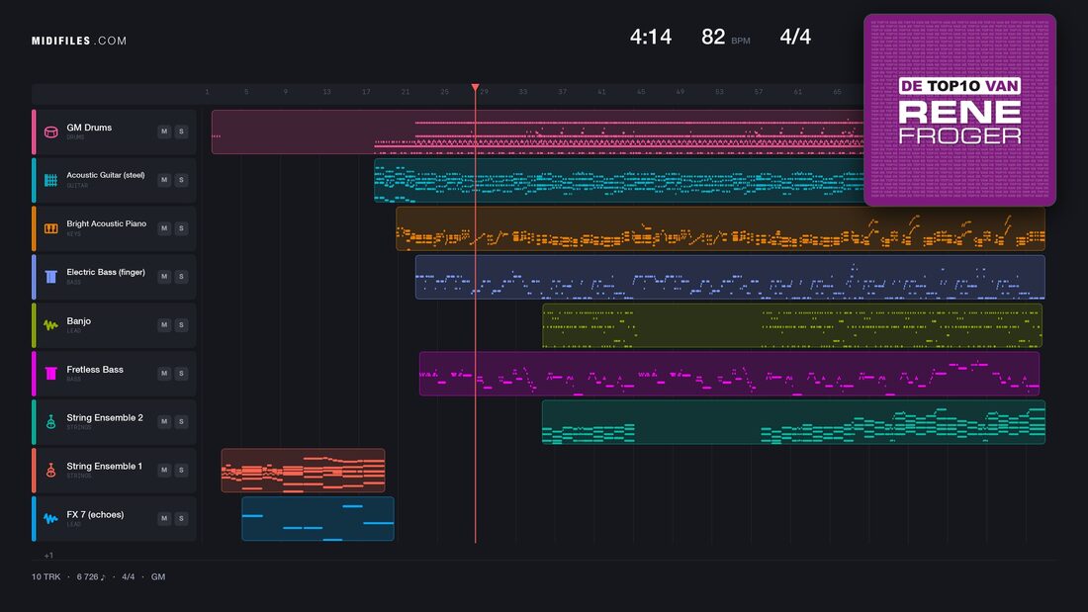Open the MIDIFILES.COM logo link
Viewport: 1088px width, 612px height.
click(79, 41)
